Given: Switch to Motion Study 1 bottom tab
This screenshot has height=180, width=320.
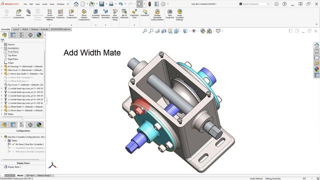Looking at the screenshot, I should pos(44,175).
